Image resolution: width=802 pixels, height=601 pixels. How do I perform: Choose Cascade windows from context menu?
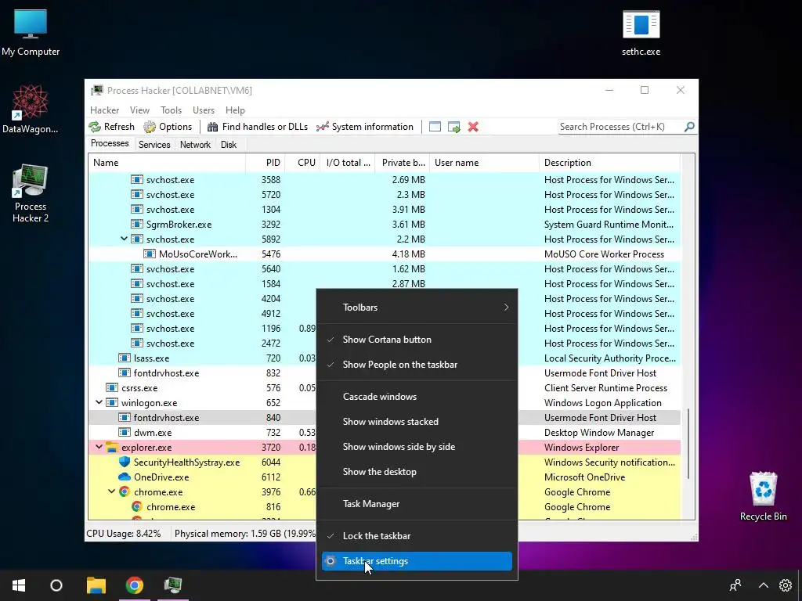click(x=417, y=397)
